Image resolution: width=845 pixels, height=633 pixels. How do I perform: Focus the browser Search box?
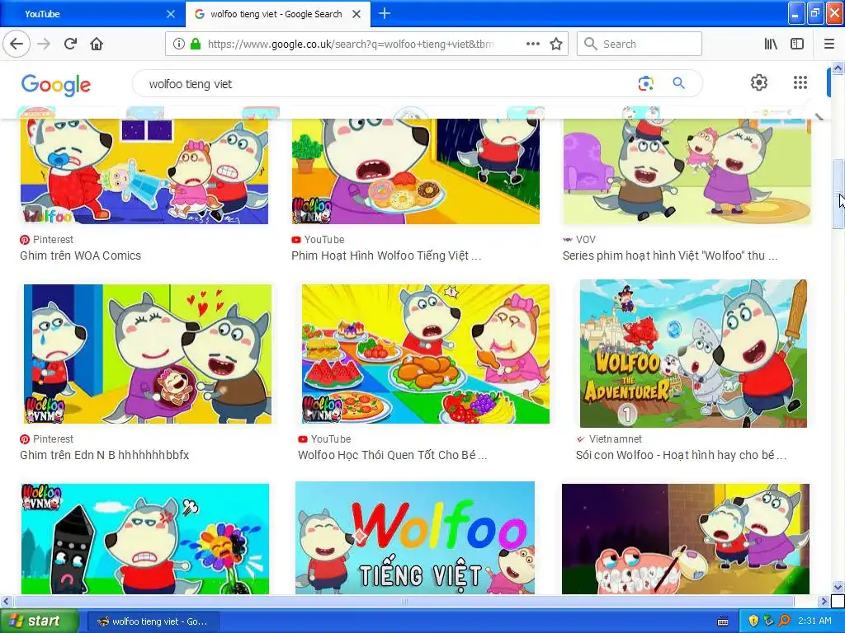pyautogui.click(x=640, y=44)
